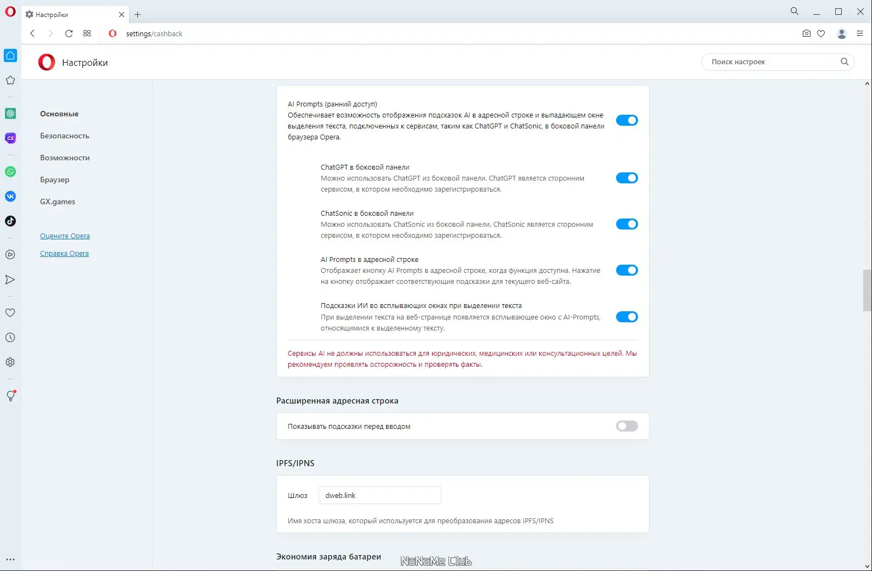The image size is (872, 571).
Task: Take a snapshot with camera icon
Action: click(806, 33)
